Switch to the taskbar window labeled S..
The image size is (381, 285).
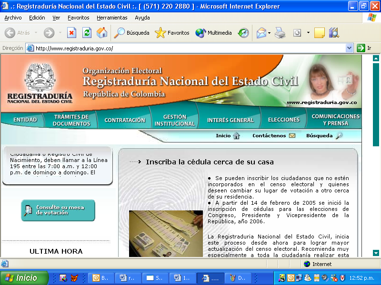point(156,278)
